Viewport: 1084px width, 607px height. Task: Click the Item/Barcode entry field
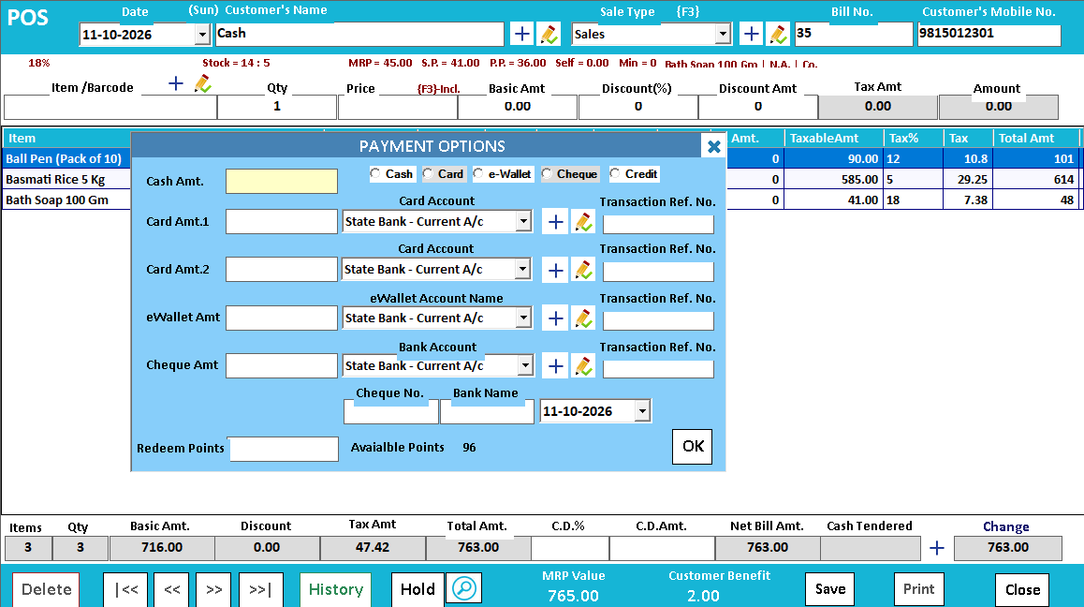coord(110,108)
